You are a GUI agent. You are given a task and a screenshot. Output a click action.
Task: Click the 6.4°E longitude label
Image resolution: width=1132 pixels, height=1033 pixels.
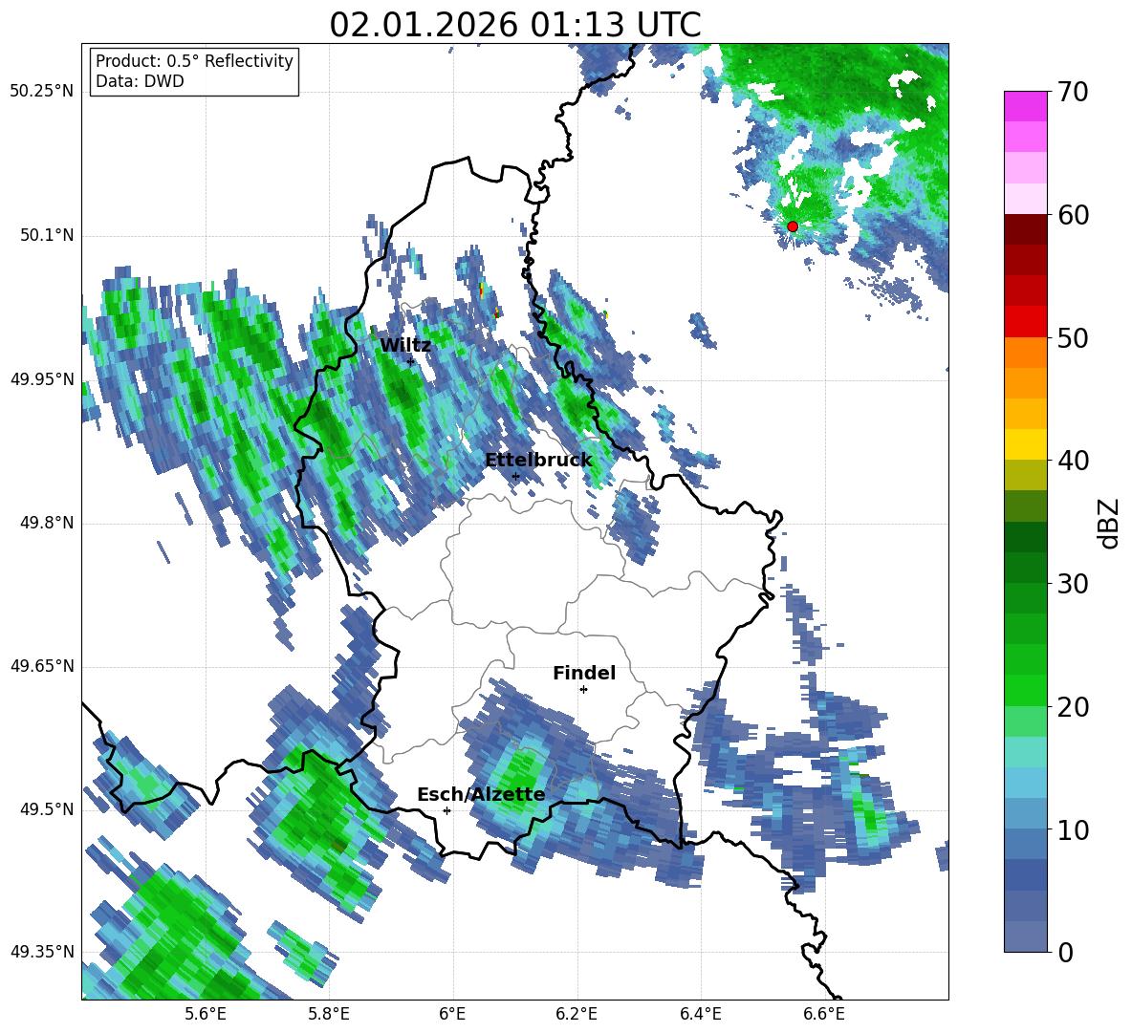(x=700, y=1014)
